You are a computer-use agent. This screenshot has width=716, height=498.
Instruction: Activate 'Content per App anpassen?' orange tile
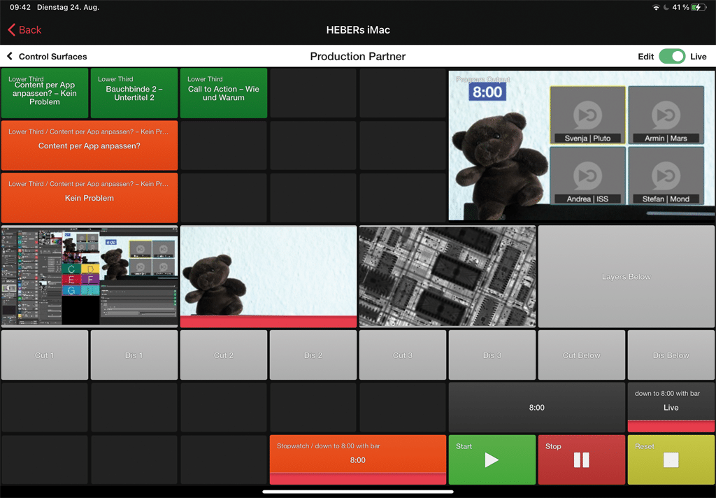pos(89,145)
